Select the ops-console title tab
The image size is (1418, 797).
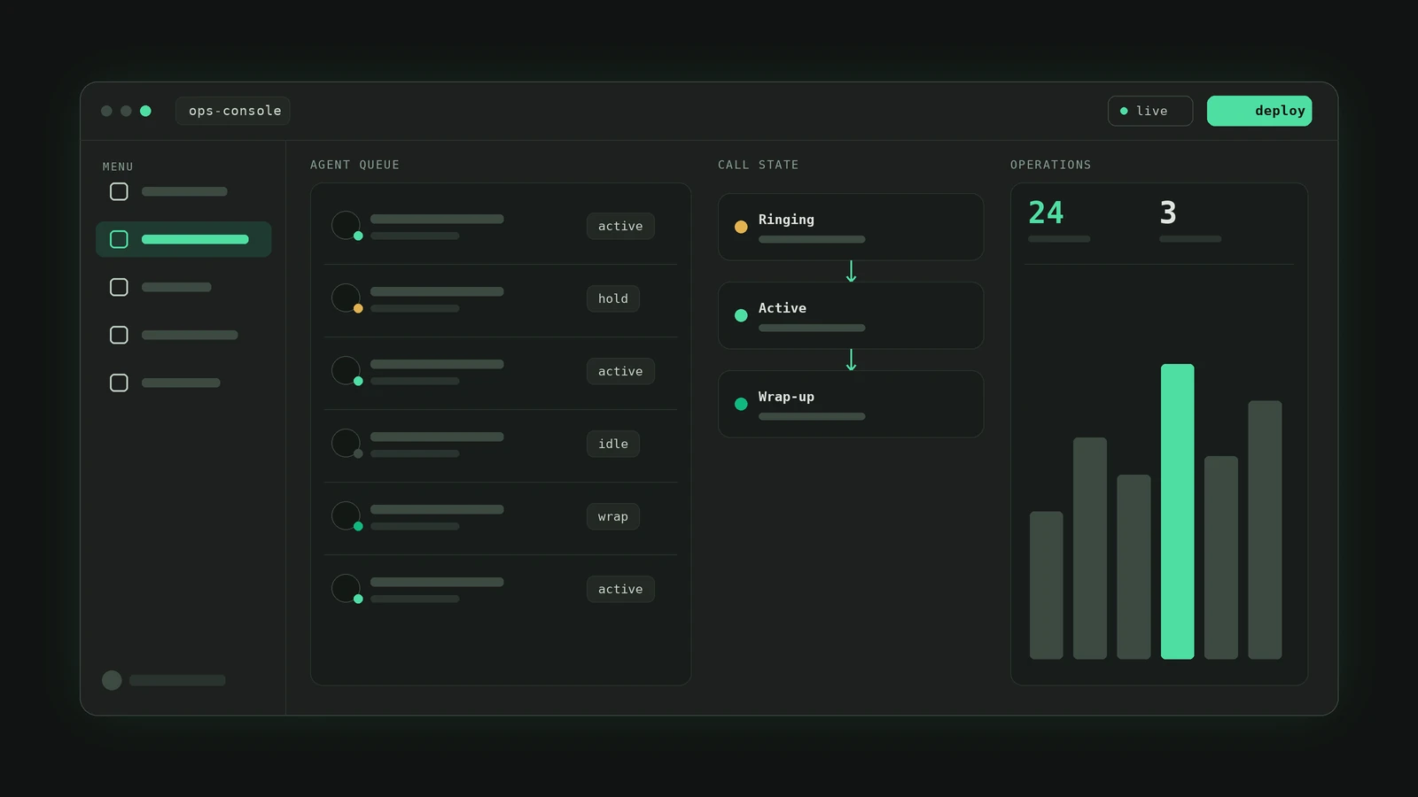(x=233, y=111)
